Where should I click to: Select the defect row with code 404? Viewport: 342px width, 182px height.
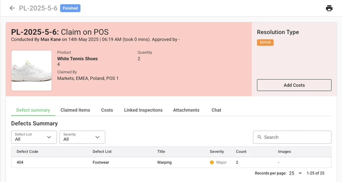[171, 163]
